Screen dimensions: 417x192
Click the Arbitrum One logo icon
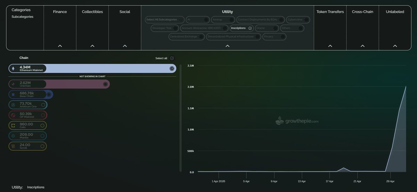click(14, 105)
